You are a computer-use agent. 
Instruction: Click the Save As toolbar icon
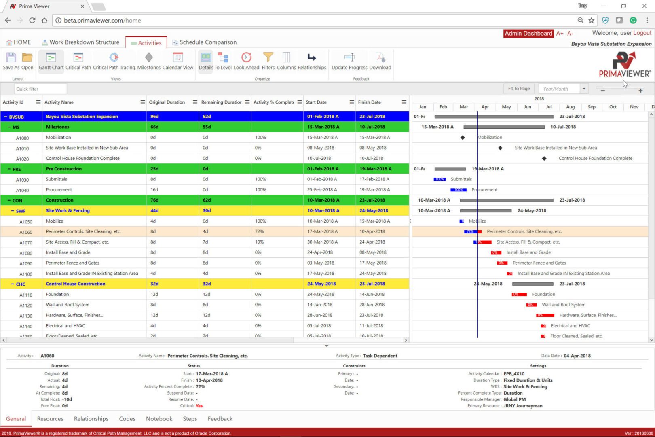(11, 57)
